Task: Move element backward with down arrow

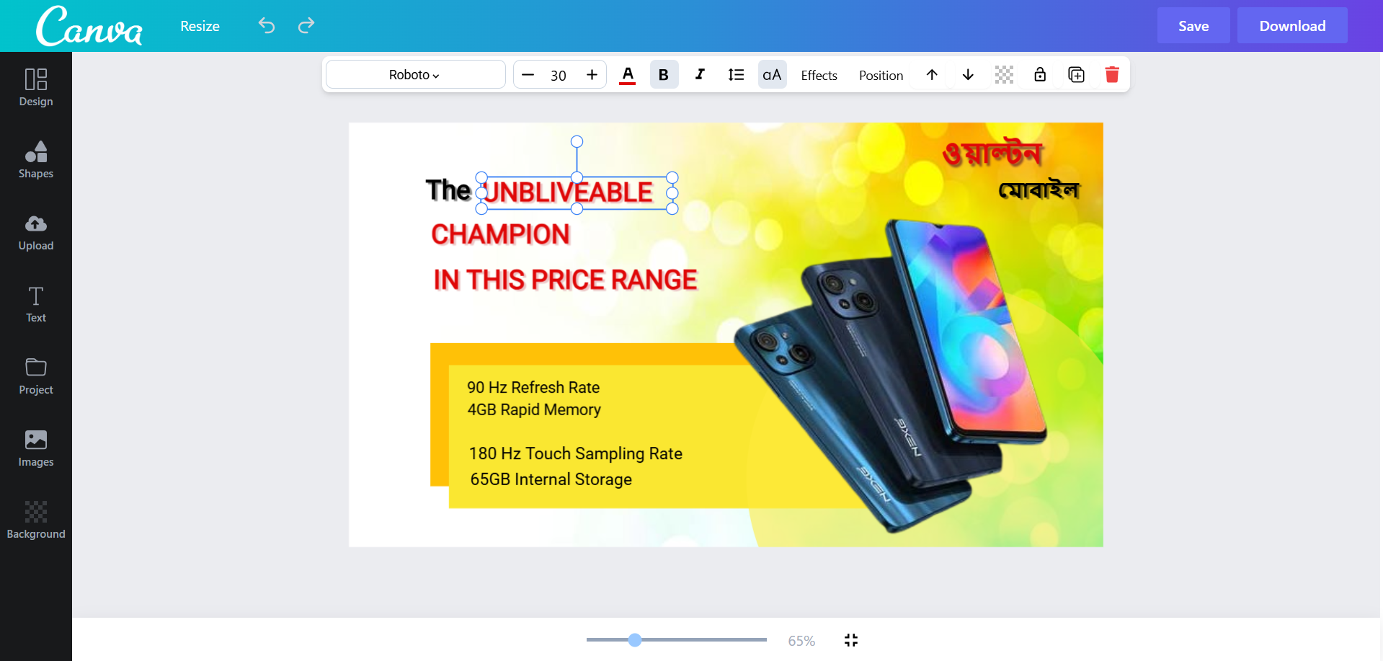Action: pyautogui.click(x=968, y=75)
